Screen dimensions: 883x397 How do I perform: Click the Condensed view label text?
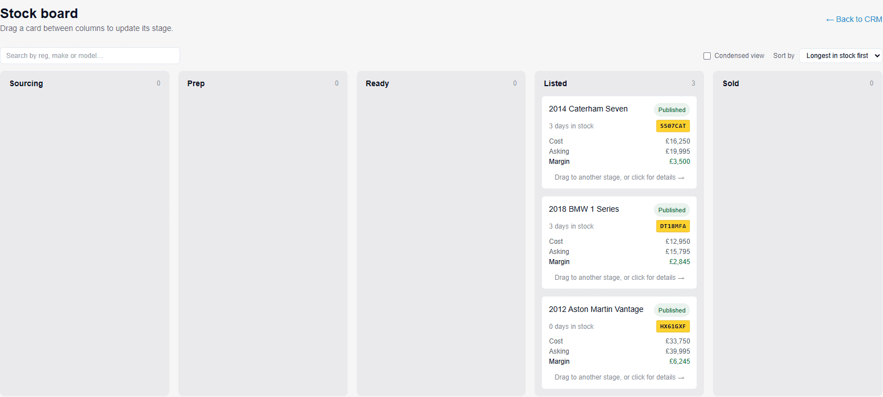coord(739,56)
